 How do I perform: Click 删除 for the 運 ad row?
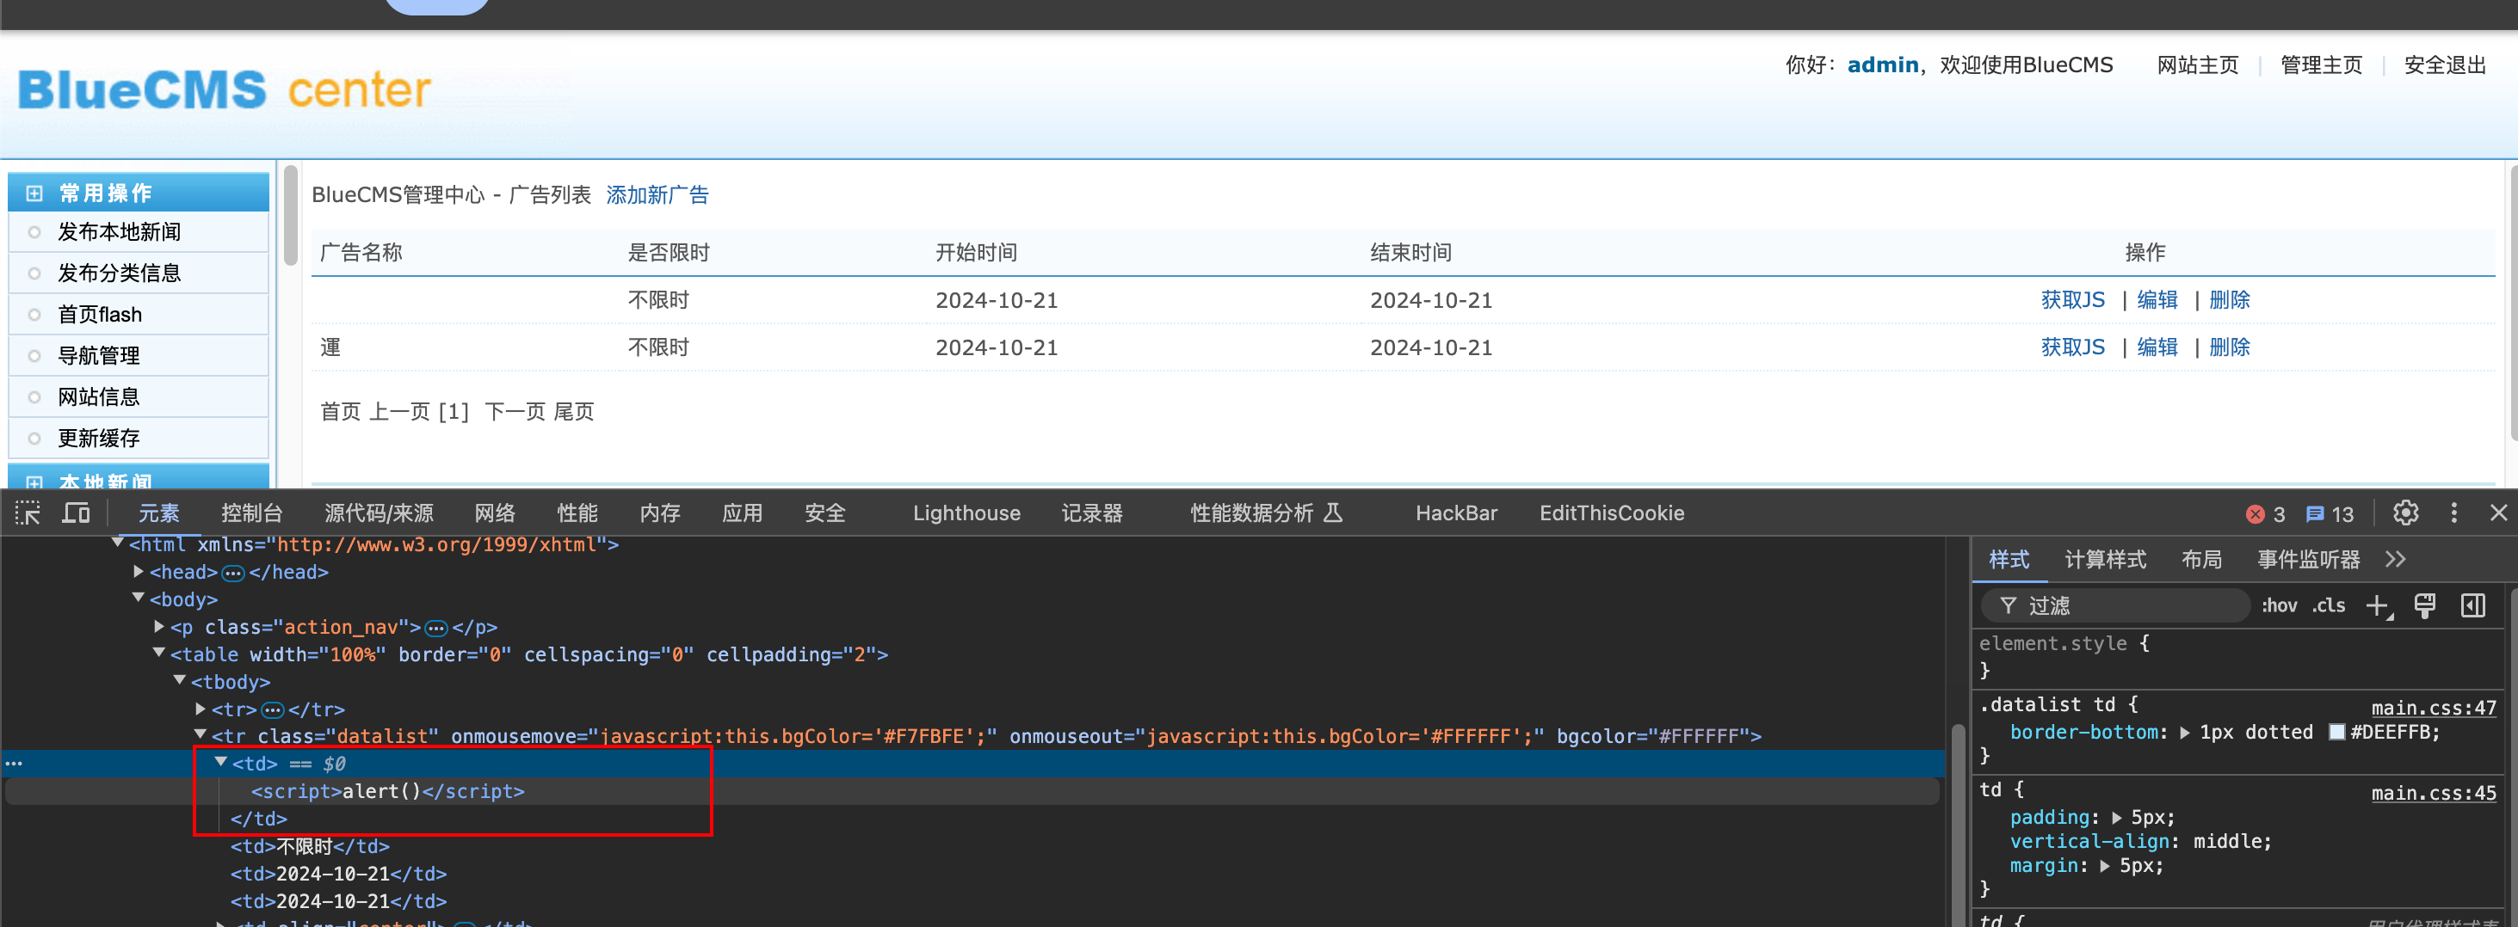point(2229,347)
